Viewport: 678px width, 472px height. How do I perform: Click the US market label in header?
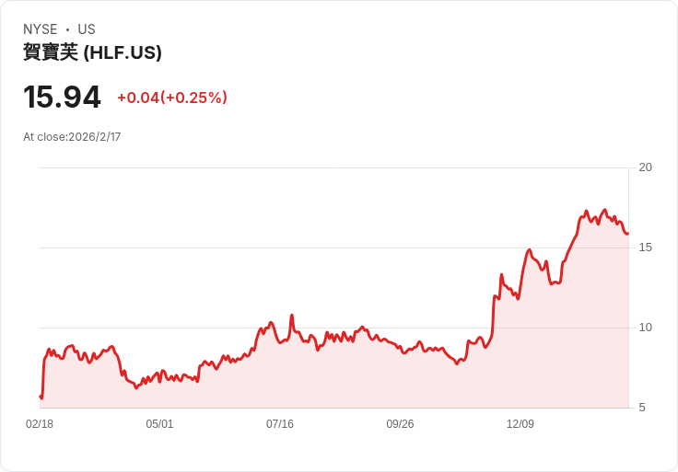tap(87, 29)
